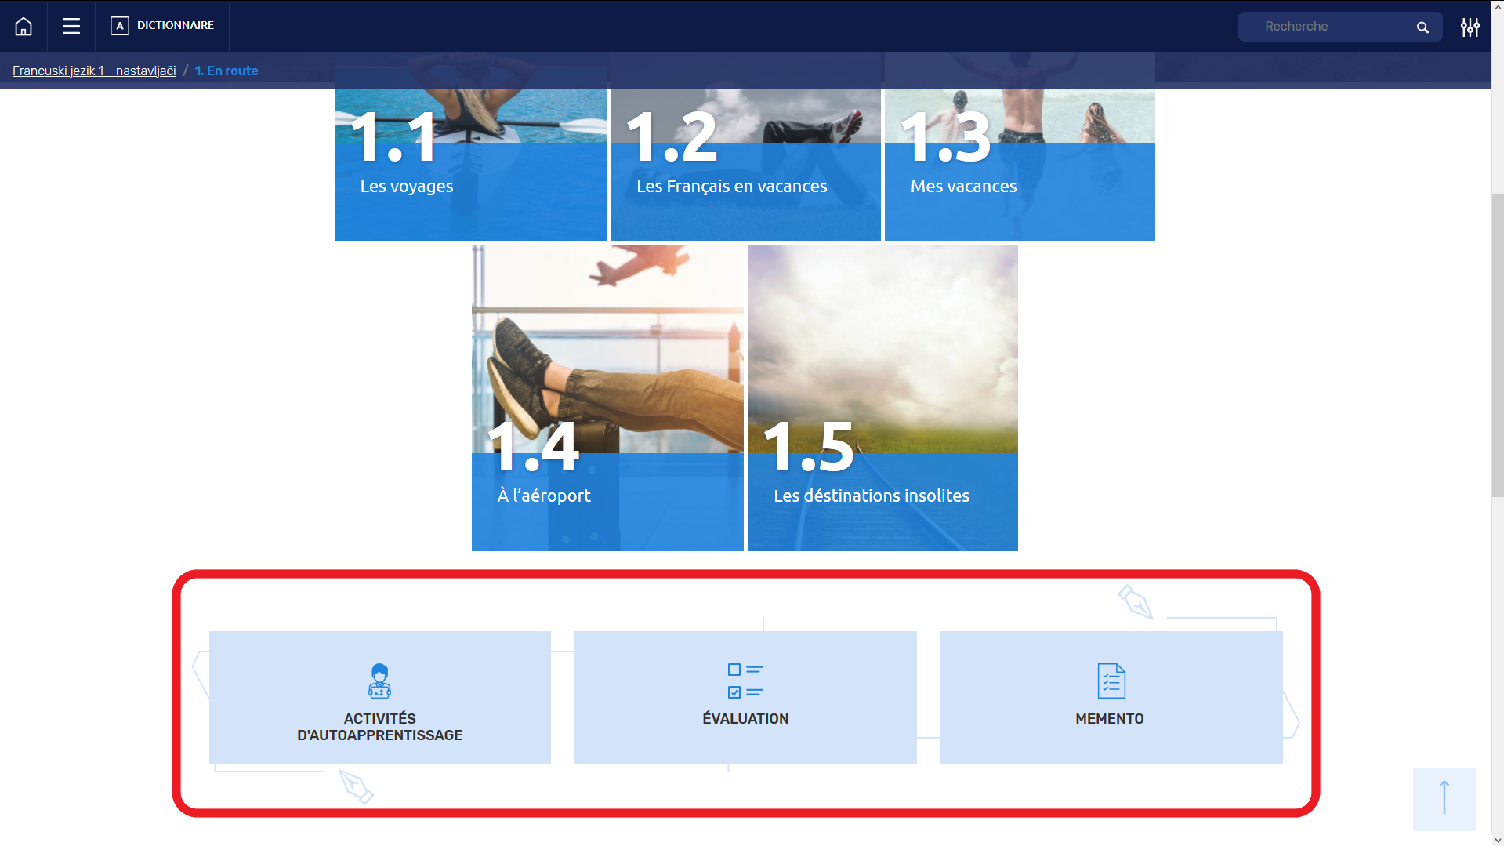Click the search magnifier icon

[1422, 27]
